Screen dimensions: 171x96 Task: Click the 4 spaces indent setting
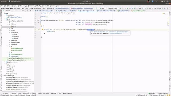(x=156, y=95)
